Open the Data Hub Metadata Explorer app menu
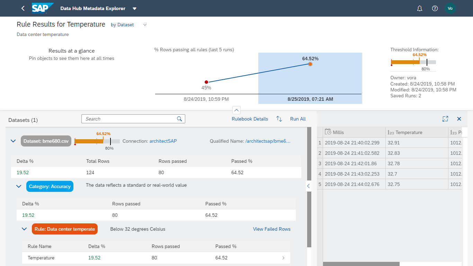This screenshot has width=473, height=266. click(x=134, y=8)
